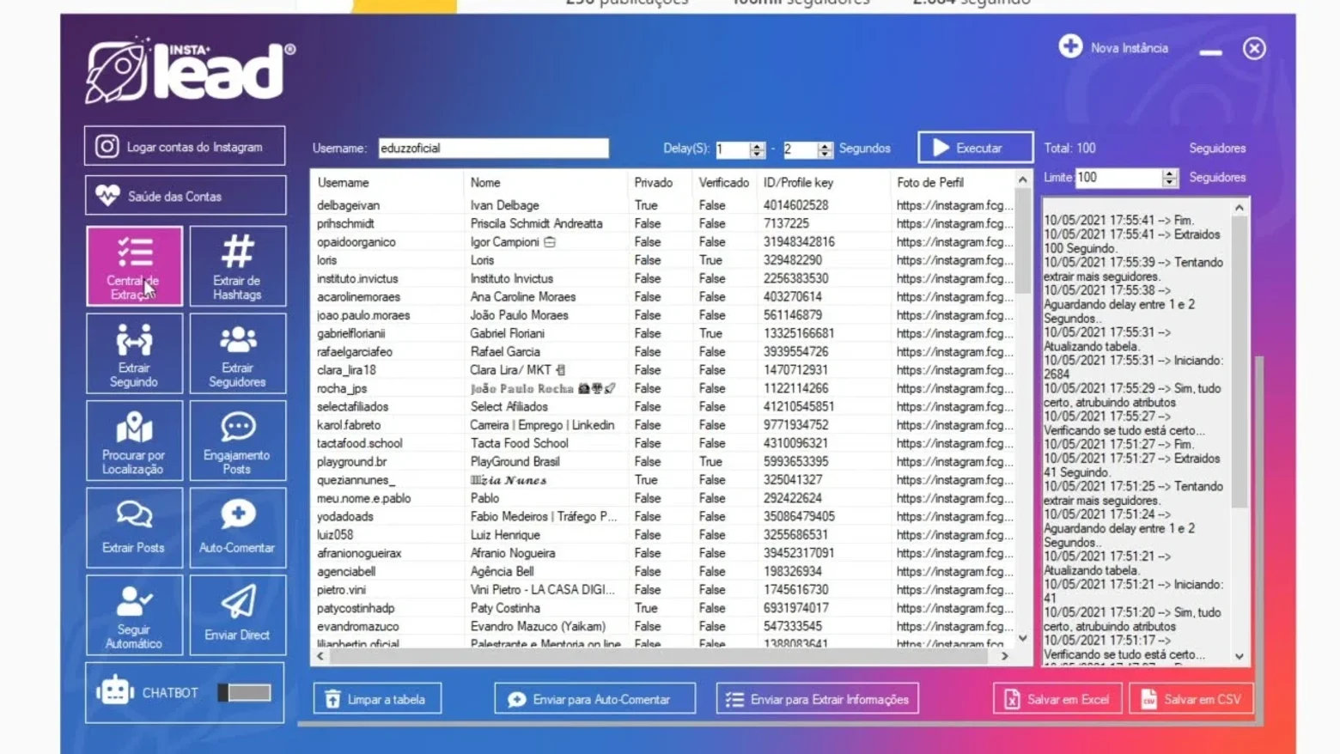Open Saúde das Contas
The height and width of the screenshot is (754, 1340).
185,196
